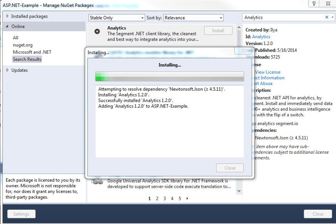Click the package list scroll-up arrow
This screenshot has height=224, width=336.
pos(238,27)
